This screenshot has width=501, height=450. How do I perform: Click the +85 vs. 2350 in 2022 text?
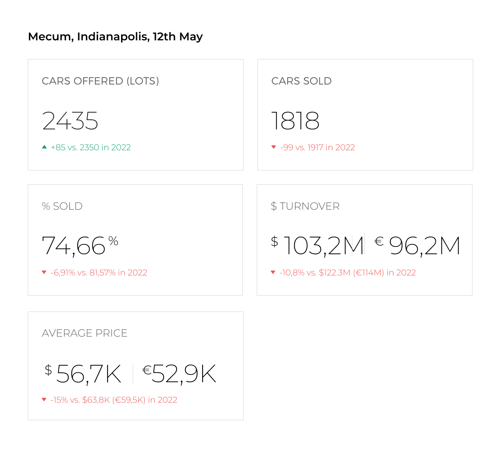91,147
